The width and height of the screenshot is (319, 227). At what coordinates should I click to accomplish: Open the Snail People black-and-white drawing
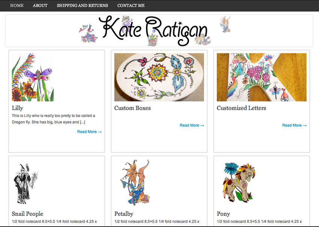coord(26,183)
